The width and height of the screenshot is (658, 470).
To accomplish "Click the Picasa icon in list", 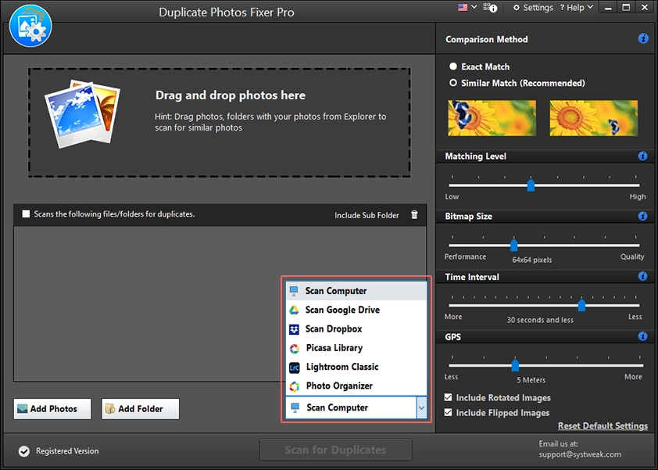I will (294, 348).
